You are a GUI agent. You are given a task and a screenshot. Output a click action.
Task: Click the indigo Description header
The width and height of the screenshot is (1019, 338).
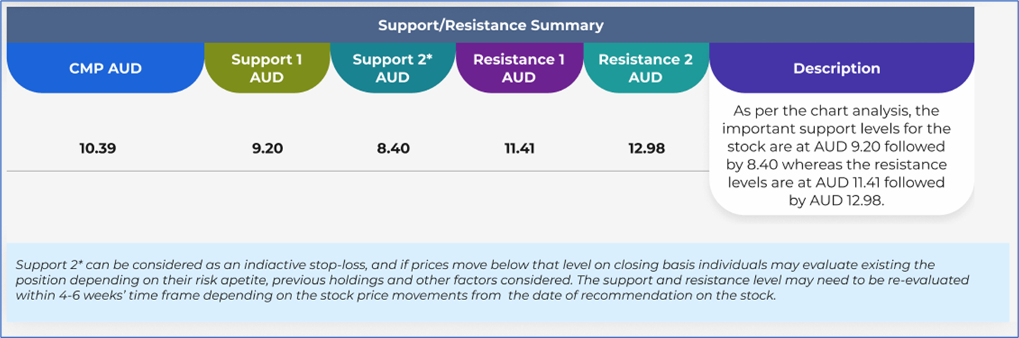(x=836, y=68)
